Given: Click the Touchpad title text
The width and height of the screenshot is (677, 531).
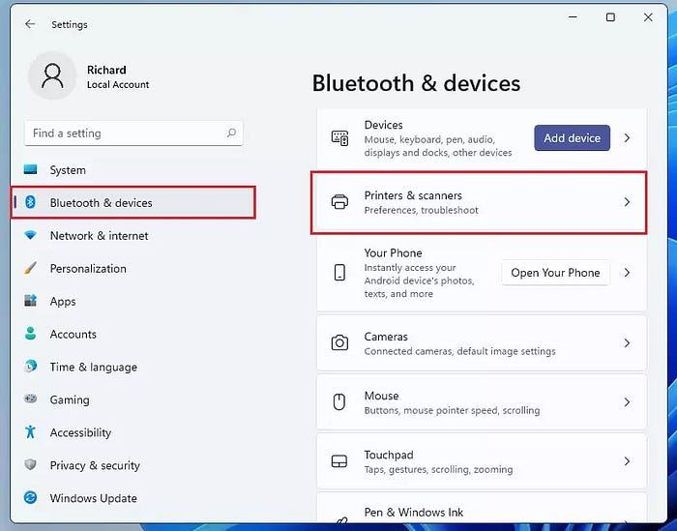Looking at the screenshot, I should click(389, 455).
